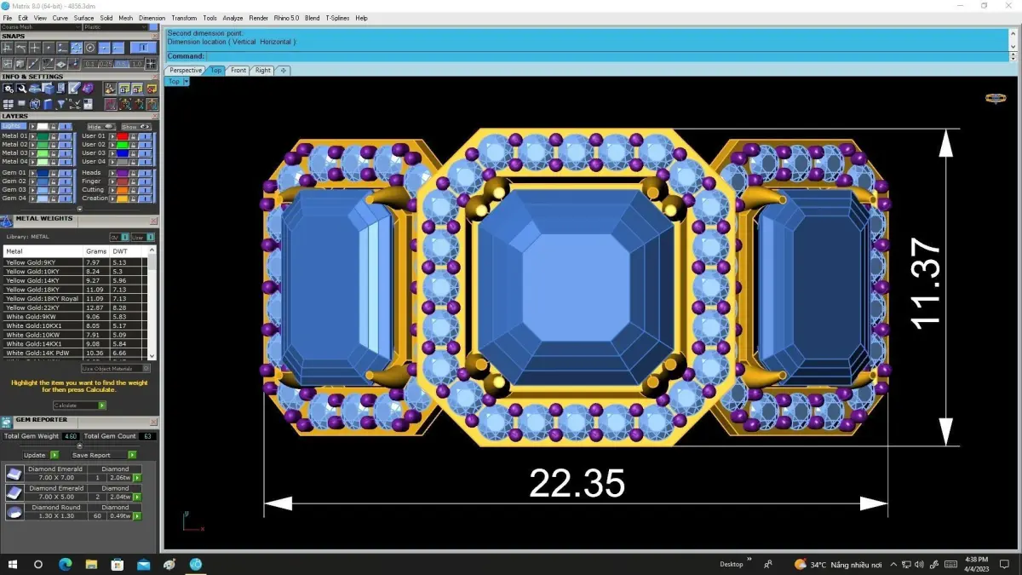Open the Coarse Mesh dropdown

pyautogui.click(x=41, y=27)
